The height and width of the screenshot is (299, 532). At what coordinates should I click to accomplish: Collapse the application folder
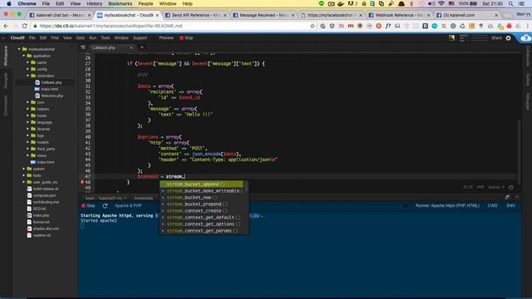tap(24, 56)
